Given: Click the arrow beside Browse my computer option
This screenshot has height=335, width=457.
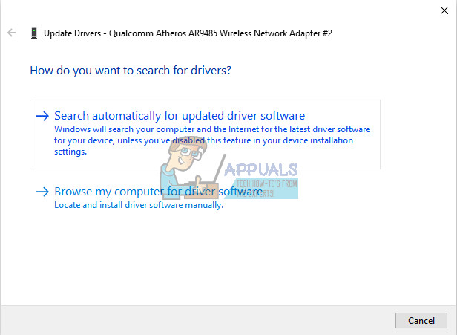Looking at the screenshot, I should [42, 192].
